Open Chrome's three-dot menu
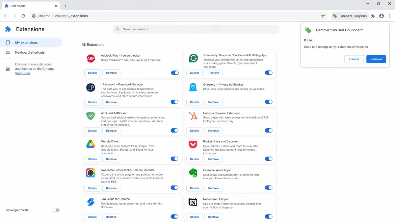The image size is (395, 222). [x=390, y=16]
